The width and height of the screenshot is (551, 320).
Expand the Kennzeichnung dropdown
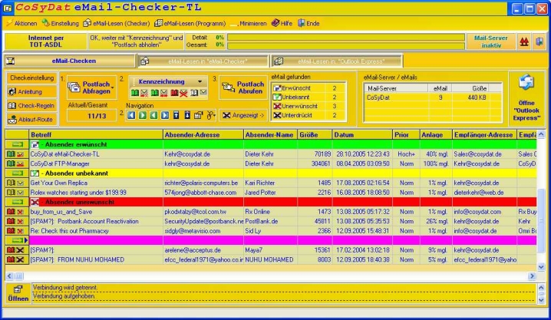tap(200, 81)
